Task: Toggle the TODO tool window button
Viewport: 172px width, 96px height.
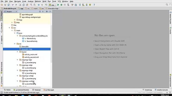Action: point(7,90)
